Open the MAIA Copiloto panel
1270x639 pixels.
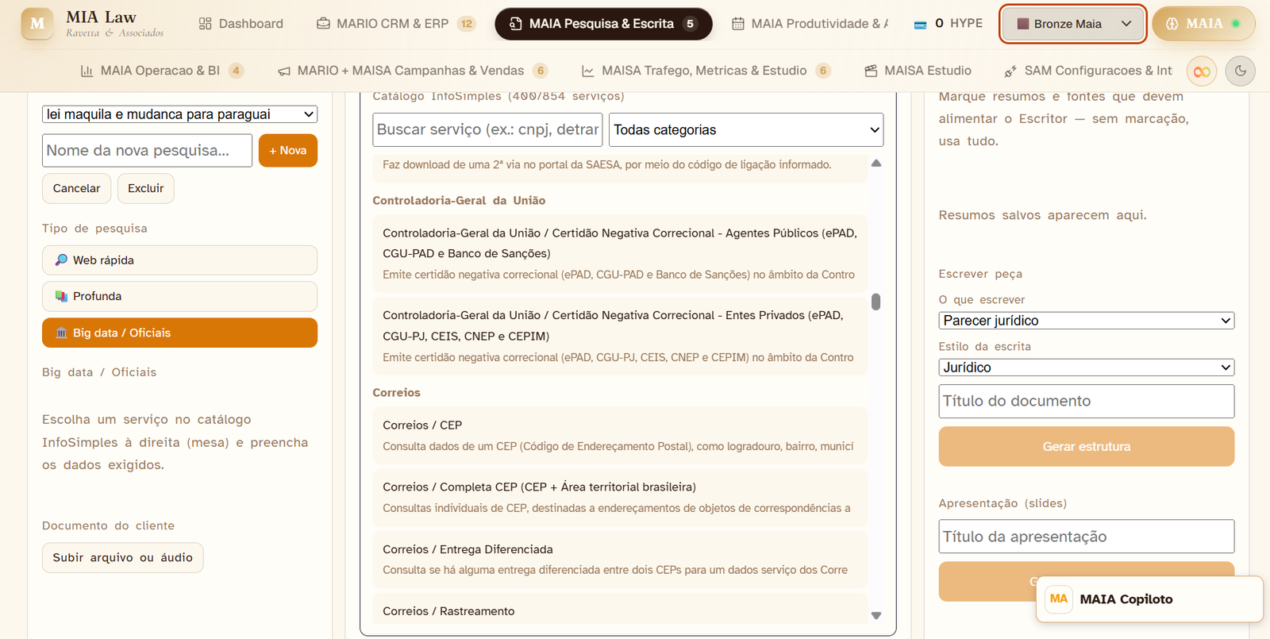tap(1149, 599)
